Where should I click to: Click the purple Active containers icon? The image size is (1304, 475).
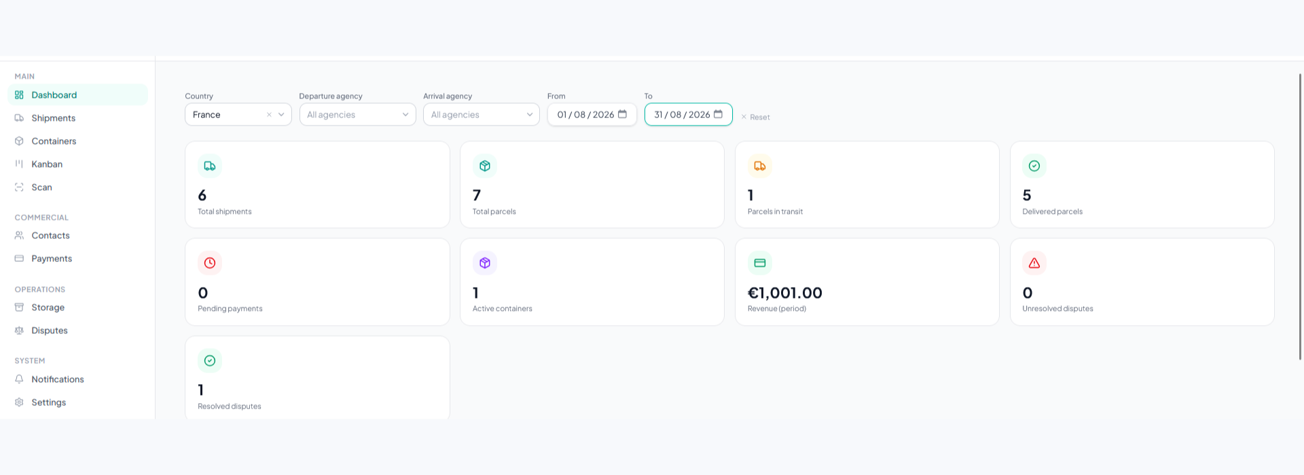pos(485,263)
